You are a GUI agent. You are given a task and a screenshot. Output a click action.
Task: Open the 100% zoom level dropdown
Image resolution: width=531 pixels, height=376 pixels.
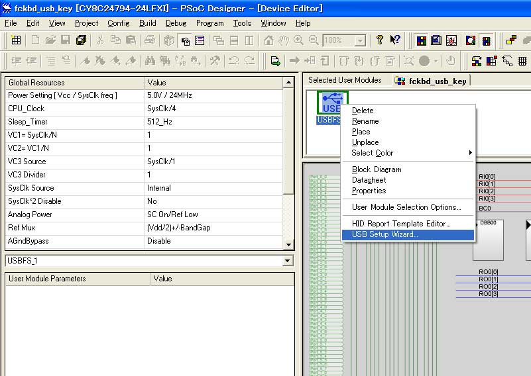[361, 41]
